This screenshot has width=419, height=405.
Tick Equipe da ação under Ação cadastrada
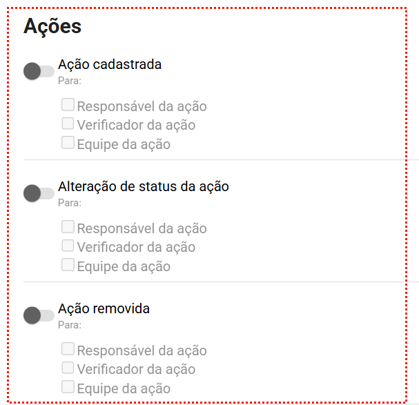tap(68, 144)
